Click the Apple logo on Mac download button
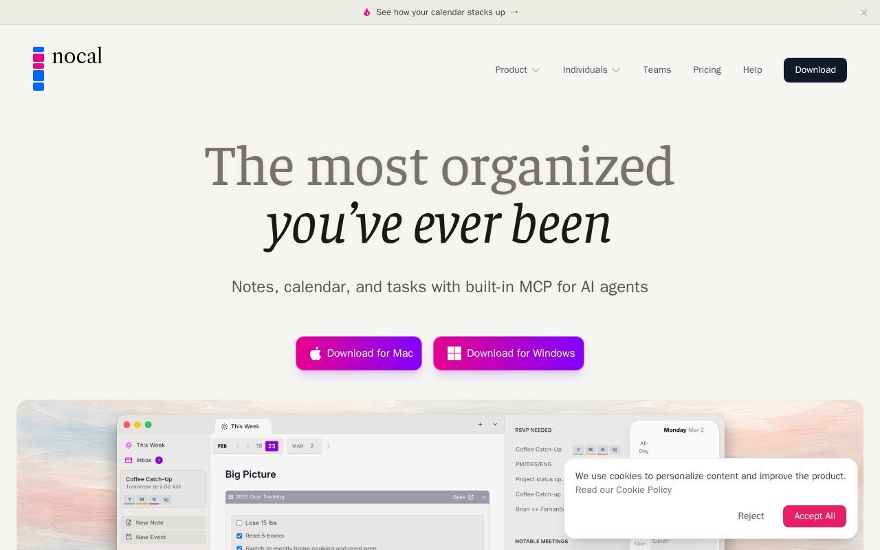Screen dimensions: 880x550 tap(316, 353)
